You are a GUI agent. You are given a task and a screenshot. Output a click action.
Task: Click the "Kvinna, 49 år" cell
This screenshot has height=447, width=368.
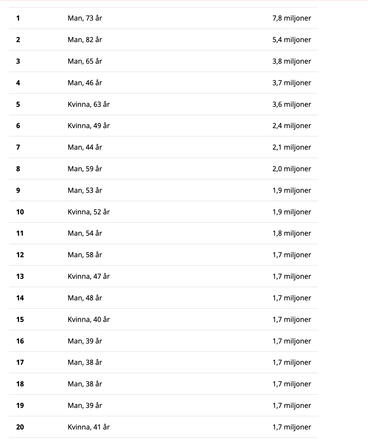88,126
